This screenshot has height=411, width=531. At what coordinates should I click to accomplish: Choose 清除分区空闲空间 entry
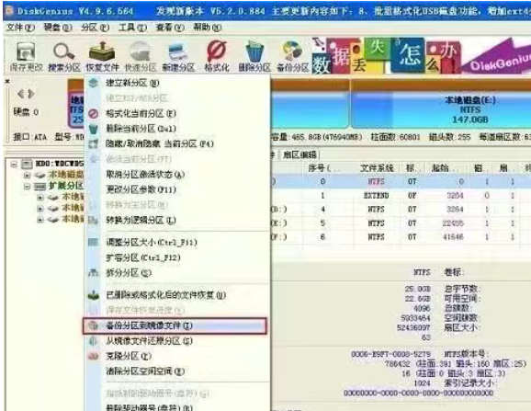tap(177, 371)
